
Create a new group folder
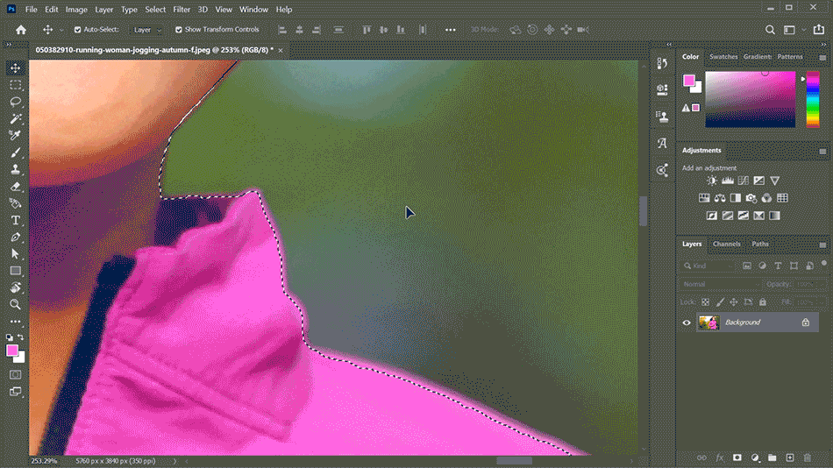point(772,457)
